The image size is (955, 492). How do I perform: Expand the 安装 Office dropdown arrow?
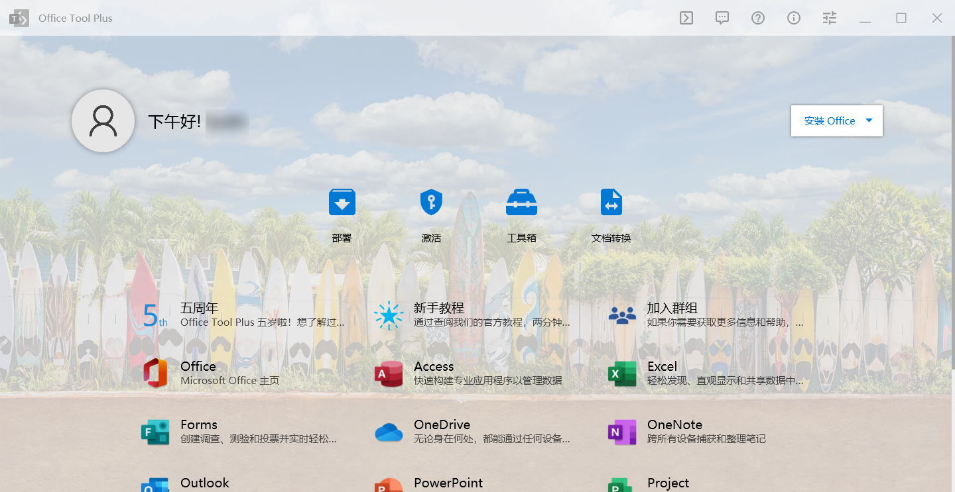[x=869, y=121]
